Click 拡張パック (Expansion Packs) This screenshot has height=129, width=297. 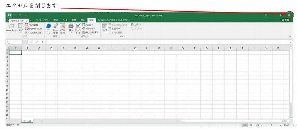114,28
